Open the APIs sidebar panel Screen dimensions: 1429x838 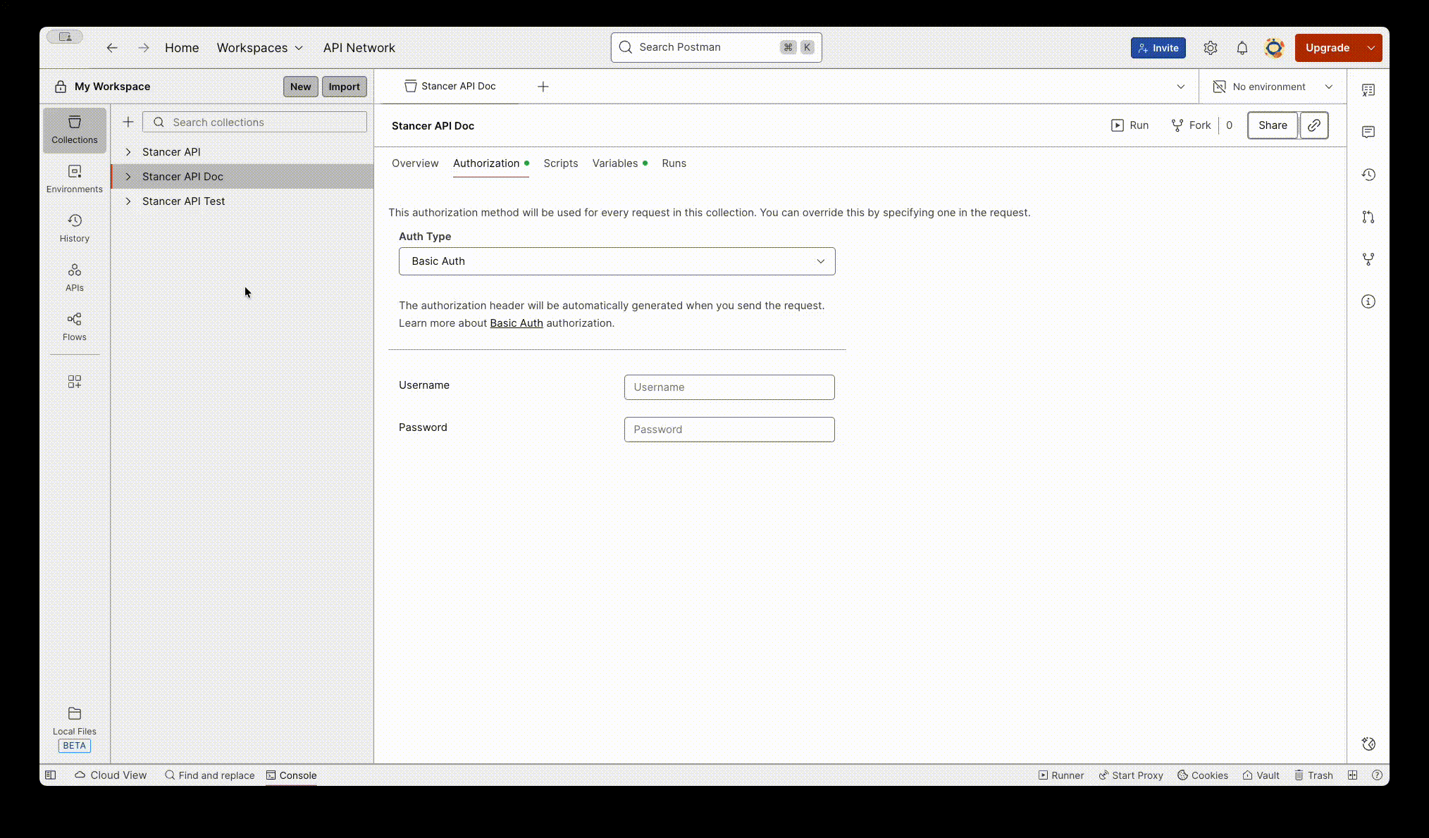74,276
